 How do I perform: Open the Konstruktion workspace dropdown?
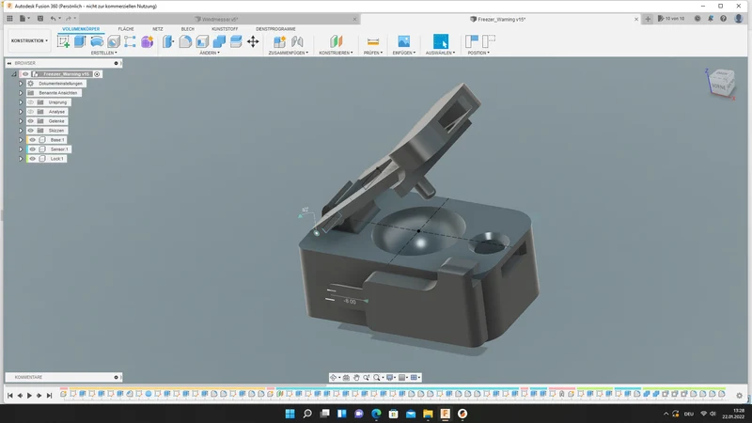click(x=29, y=40)
